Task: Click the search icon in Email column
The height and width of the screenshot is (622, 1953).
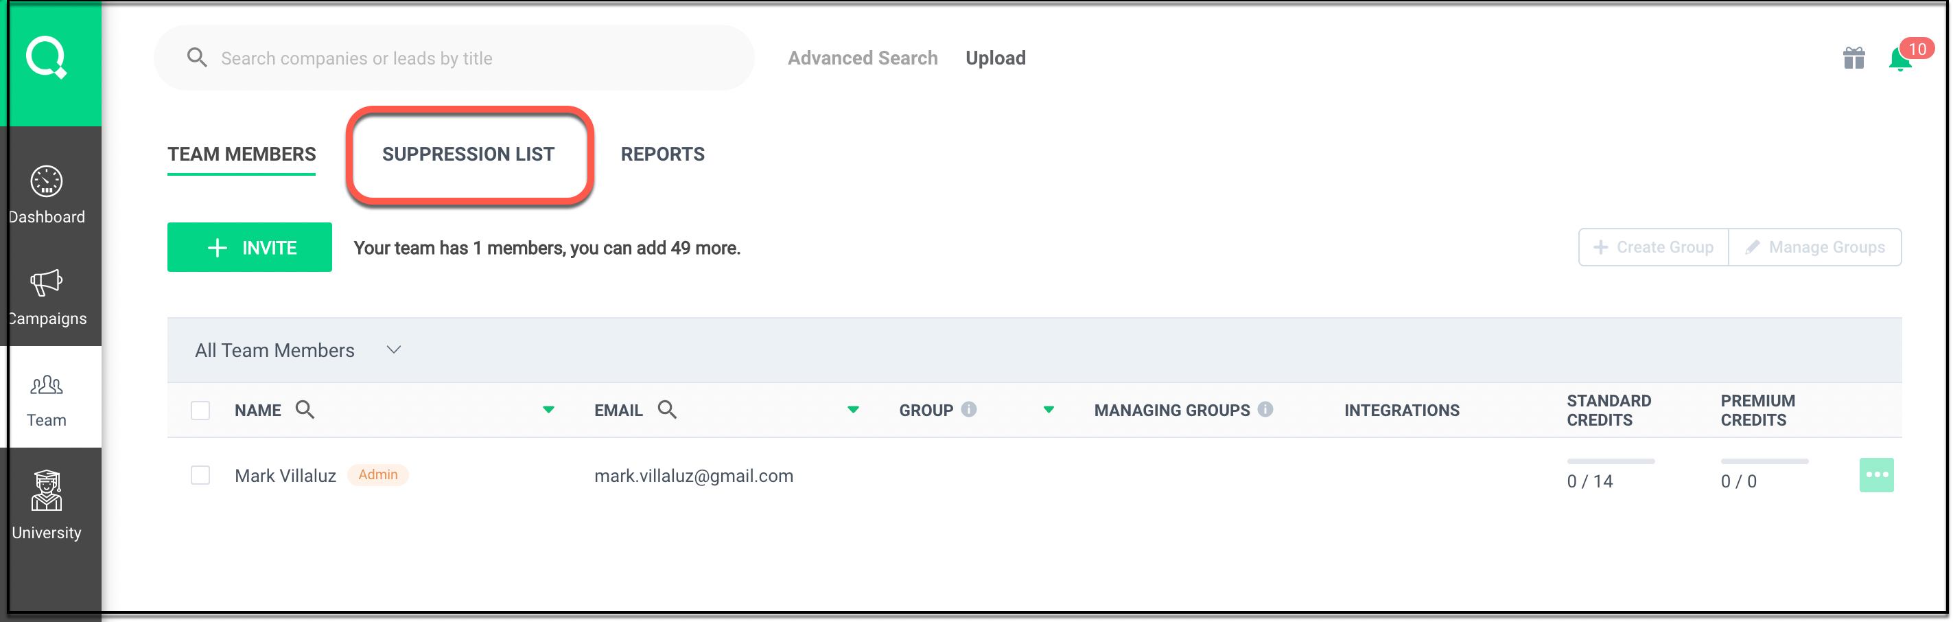Action: click(x=667, y=410)
